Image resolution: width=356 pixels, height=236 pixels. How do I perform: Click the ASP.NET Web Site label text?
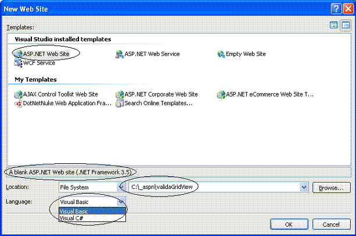pos(46,54)
